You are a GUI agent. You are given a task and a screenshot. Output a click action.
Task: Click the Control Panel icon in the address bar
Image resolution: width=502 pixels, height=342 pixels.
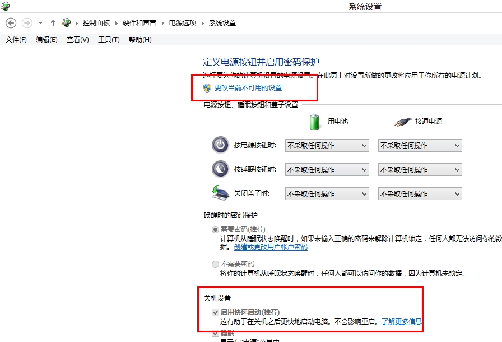click(x=67, y=23)
